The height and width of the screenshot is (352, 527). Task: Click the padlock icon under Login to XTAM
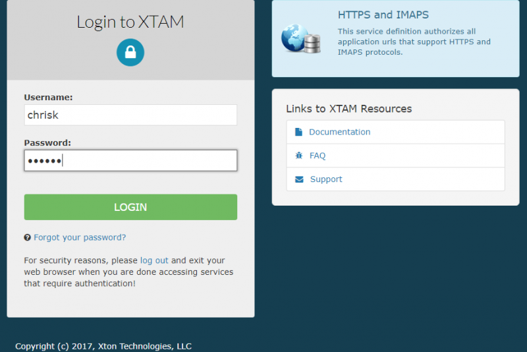130,53
